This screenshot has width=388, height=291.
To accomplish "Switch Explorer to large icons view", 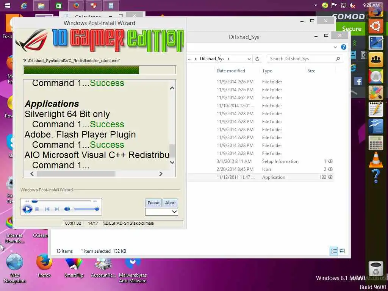I will pos(342,251).
